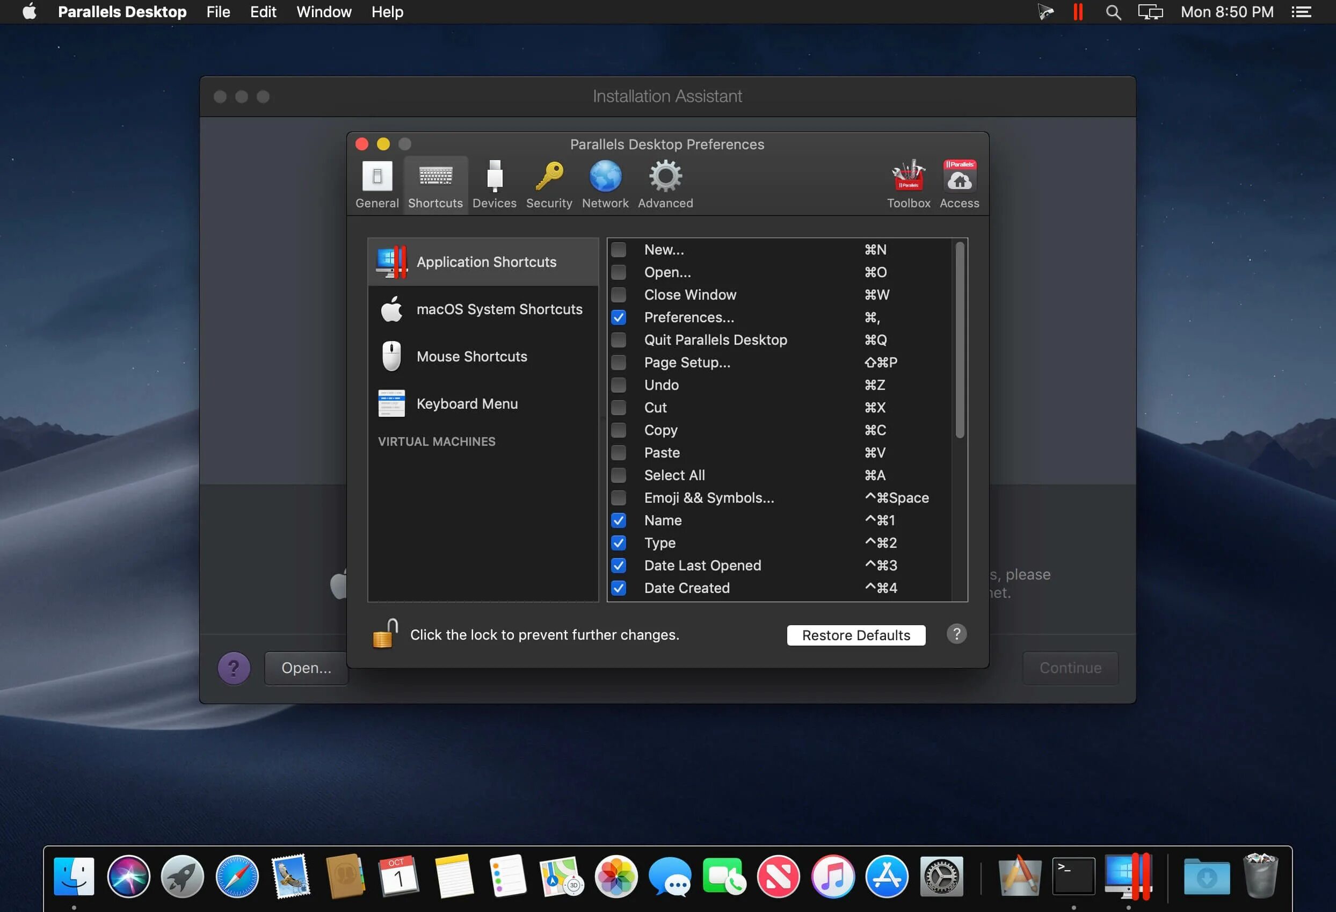Open the Edit menu
1336x912 pixels.
tap(263, 12)
